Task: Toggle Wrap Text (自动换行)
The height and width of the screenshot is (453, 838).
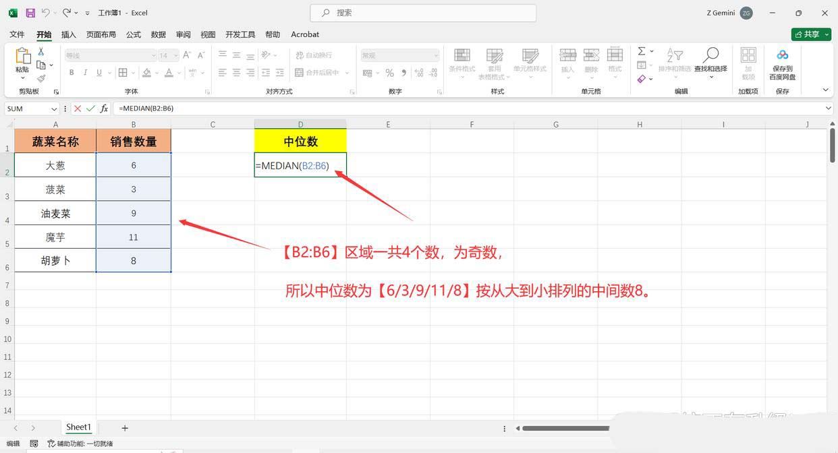Action: click(x=314, y=55)
